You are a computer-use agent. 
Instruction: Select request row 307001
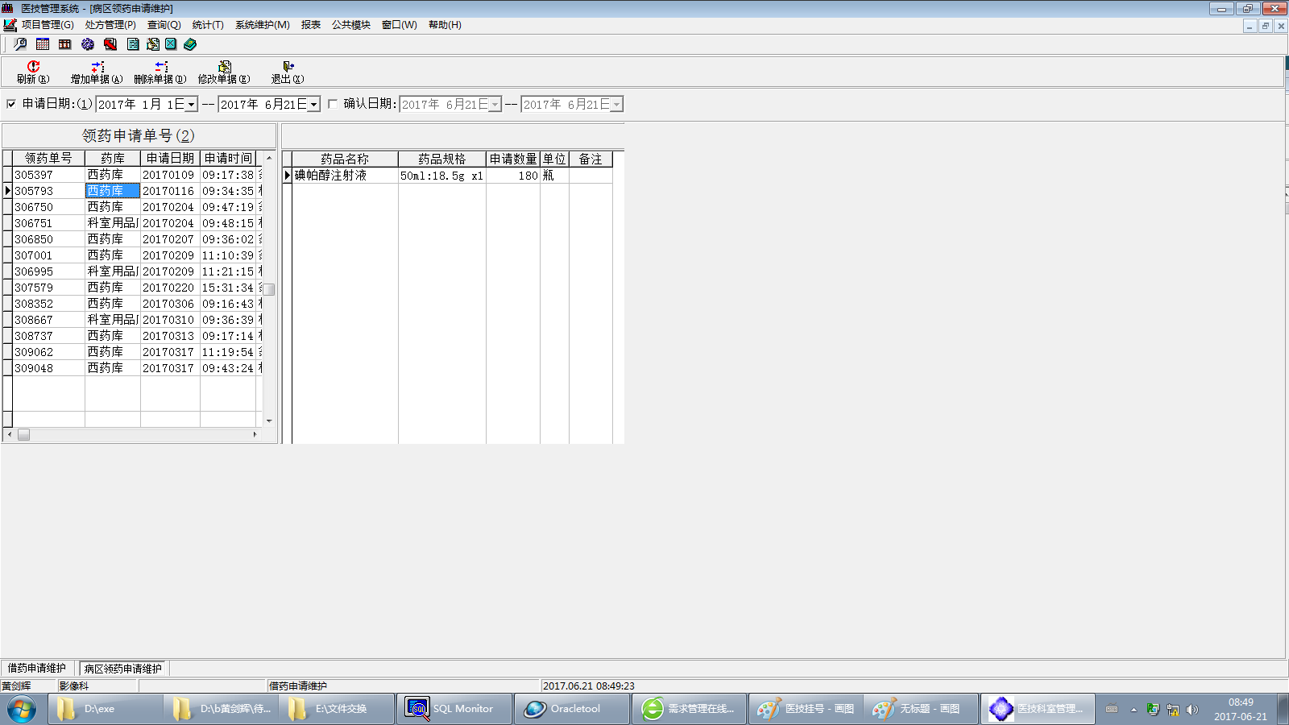click(x=134, y=255)
